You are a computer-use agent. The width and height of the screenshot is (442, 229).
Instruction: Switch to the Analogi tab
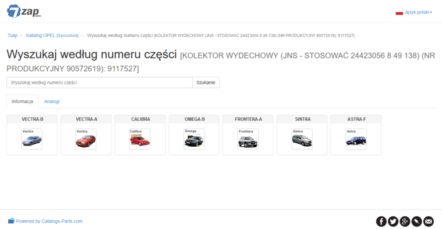[x=52, y=102]
